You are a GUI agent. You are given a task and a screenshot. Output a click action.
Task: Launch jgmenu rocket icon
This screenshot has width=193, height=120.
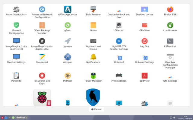point(68,41)
